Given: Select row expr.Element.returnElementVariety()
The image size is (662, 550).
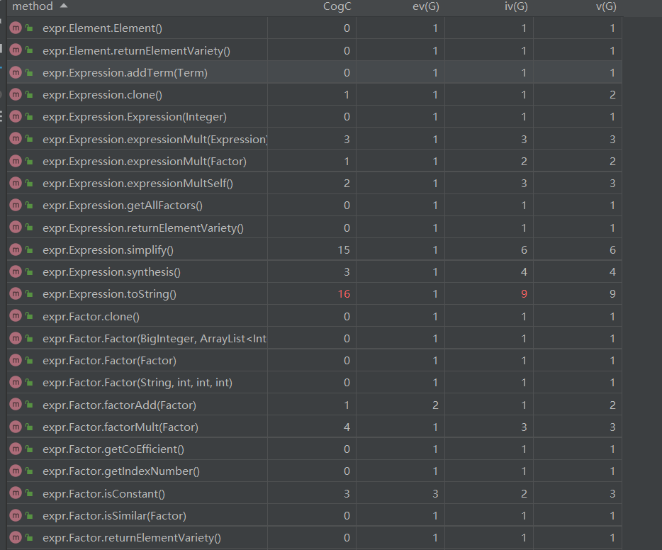Looking at the screenshot, I should pyautogui.click(x=314, y=50).
